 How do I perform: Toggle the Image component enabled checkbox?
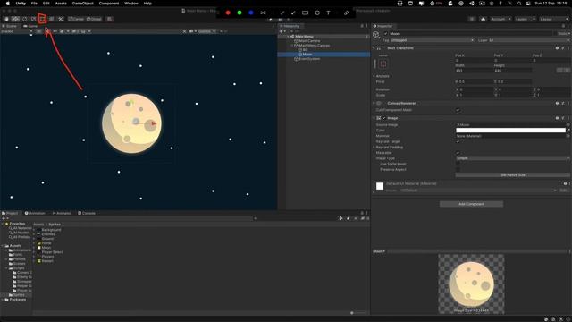click(383, 118)
